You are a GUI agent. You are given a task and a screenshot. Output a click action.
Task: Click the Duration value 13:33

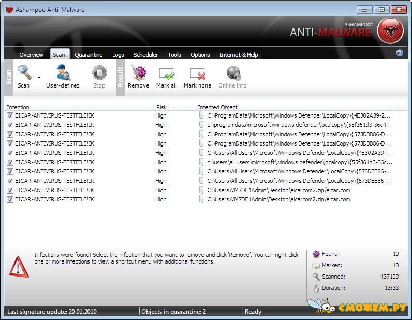[392, 288]
